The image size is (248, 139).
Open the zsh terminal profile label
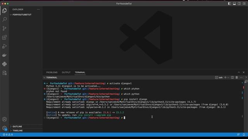tap(219, 78)
